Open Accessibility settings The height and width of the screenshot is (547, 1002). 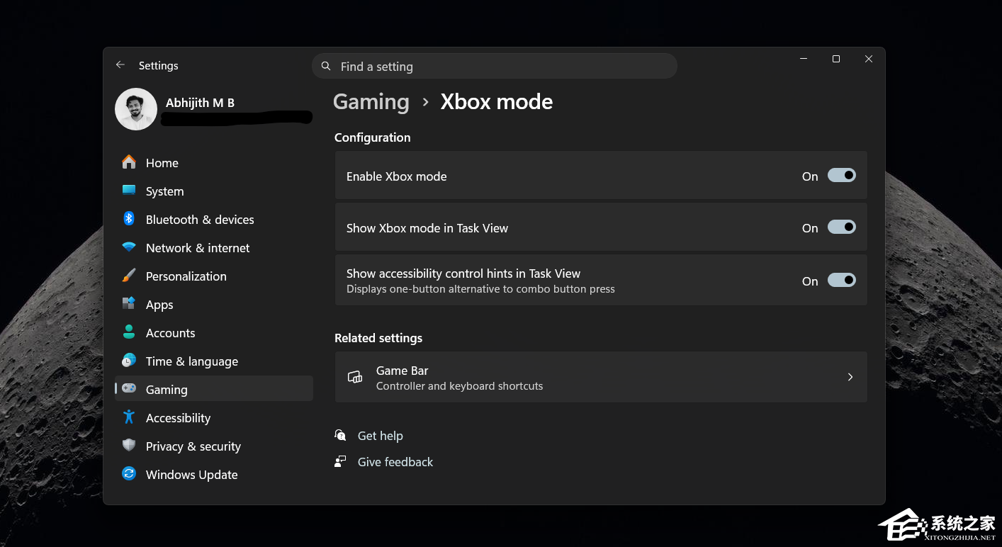(x=214, y=417)
